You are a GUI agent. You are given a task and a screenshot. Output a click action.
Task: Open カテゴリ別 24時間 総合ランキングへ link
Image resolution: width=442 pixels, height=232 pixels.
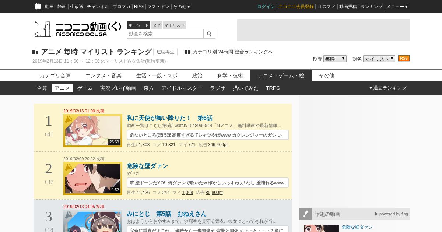tap(233, 52)
